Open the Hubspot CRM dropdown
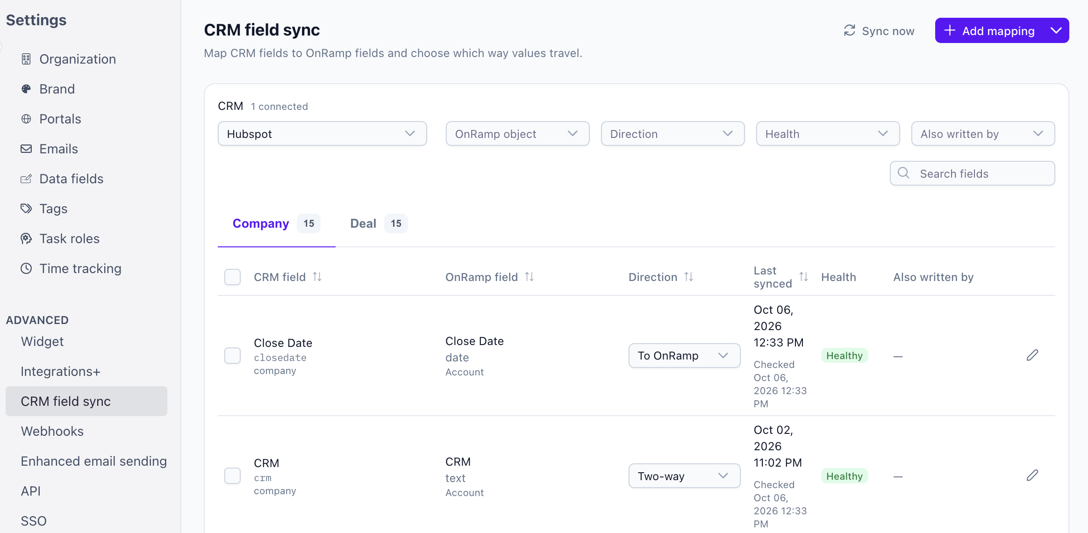This screenshot has height=533, width=1088. tap(322, 134)
